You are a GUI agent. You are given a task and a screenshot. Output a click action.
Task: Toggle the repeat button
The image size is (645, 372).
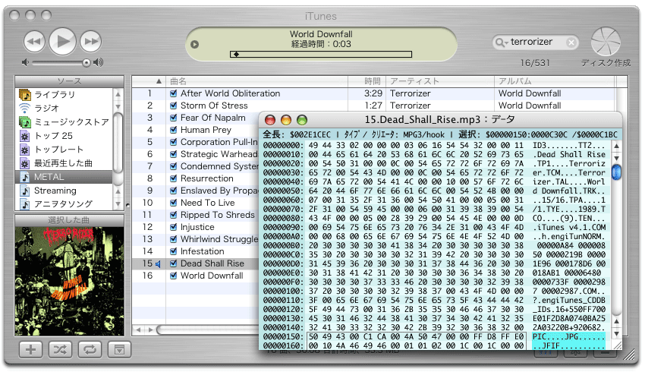coord(90,350)
